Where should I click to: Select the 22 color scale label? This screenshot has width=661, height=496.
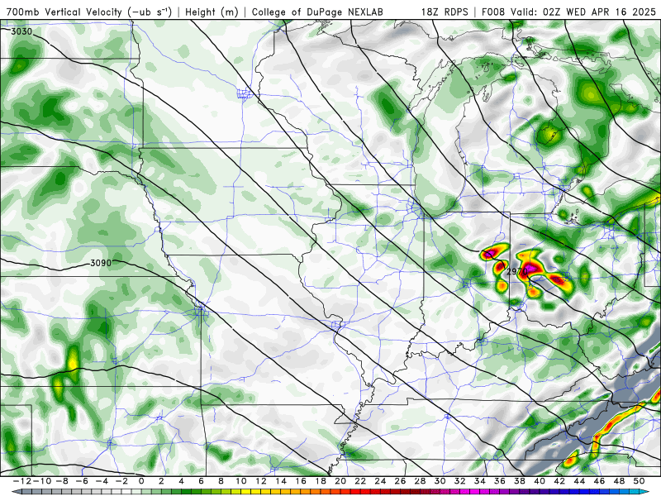tap(360, 481)
